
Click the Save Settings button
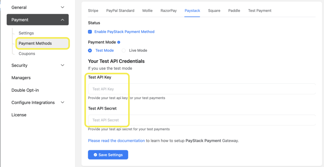point(108,155)
